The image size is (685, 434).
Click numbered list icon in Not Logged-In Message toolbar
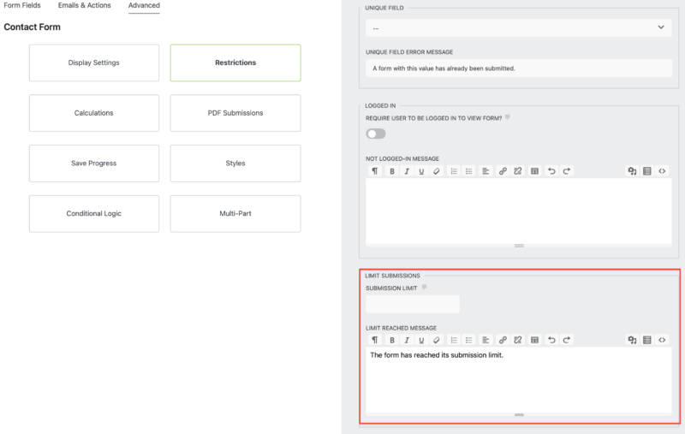[454, 171]
